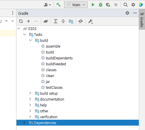Screen dimensions: 145x130
Task: Collapse the Tasks node
Action: point(24,34)
